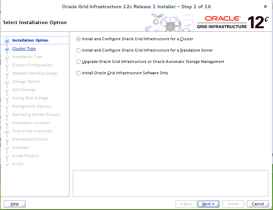Click the Installation Type step marker
This screenshot has height=210, width=273.
pos(7,57)
